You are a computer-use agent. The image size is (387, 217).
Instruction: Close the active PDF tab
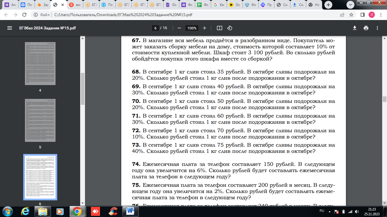click(x=63, y=5)
